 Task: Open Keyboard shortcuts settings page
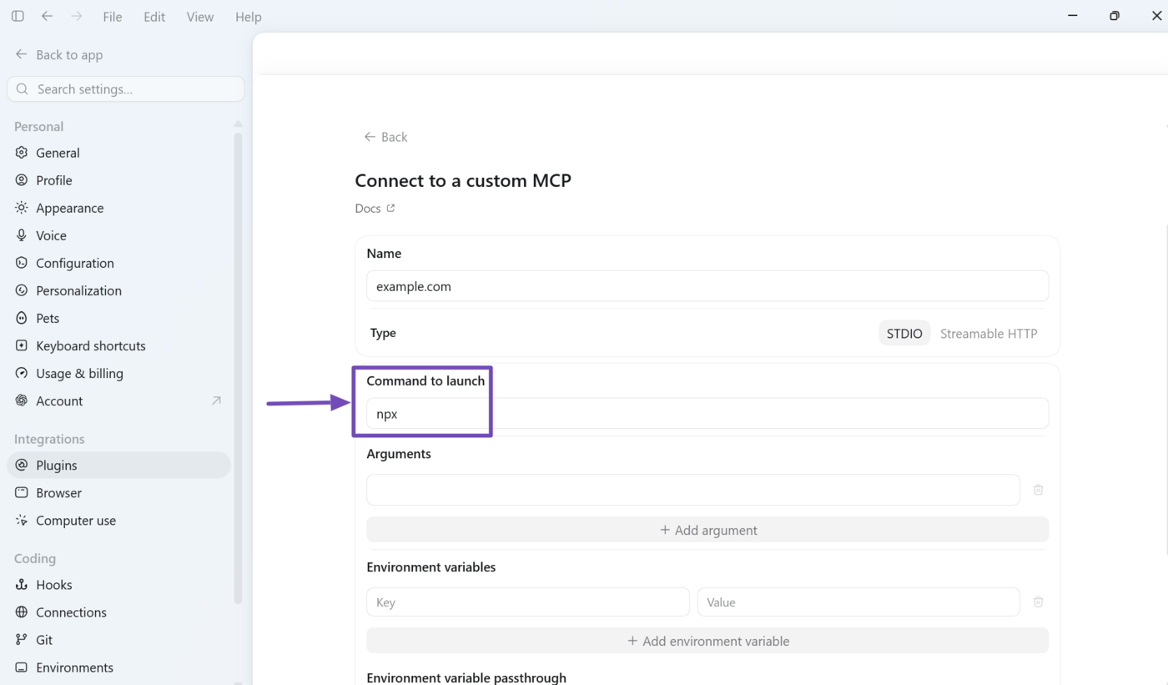(118, 345)
